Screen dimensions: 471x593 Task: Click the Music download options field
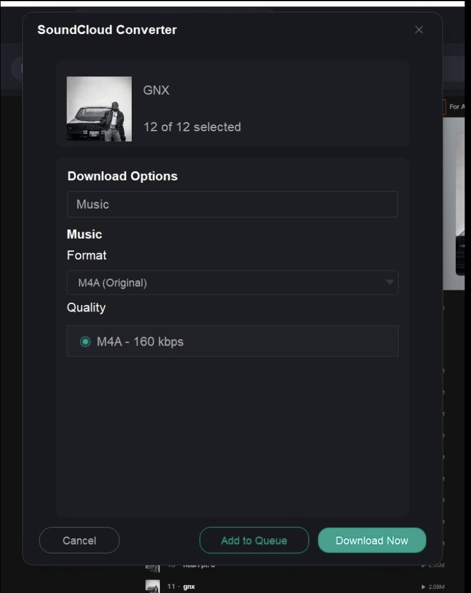pos(232,204)
